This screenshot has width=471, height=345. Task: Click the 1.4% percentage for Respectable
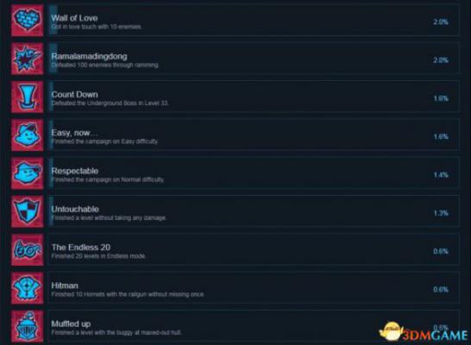coord(441,175)
